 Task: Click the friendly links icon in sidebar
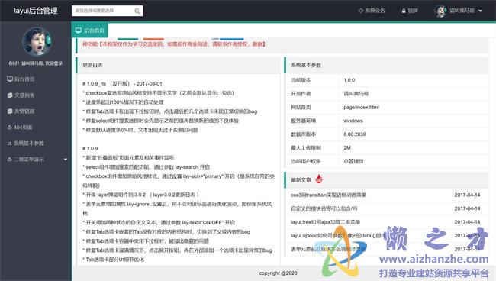pos(10,111)
